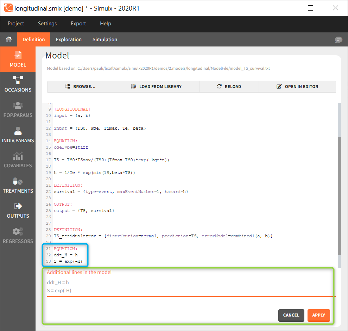Open the Regressors sidebar section
This screenshot has width=348, height=331.
18,236
